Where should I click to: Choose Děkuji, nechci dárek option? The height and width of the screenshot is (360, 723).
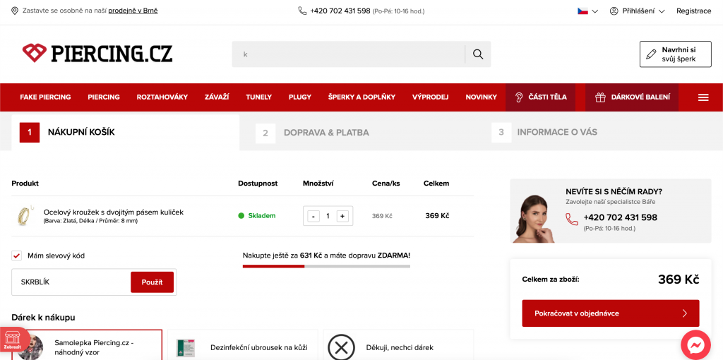pyautogui.click(x=398, y=344)
